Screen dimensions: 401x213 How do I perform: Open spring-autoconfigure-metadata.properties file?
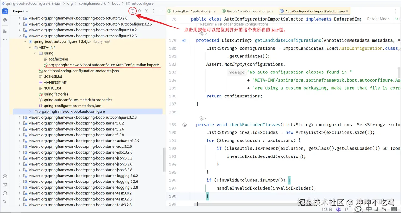[78, 100]
